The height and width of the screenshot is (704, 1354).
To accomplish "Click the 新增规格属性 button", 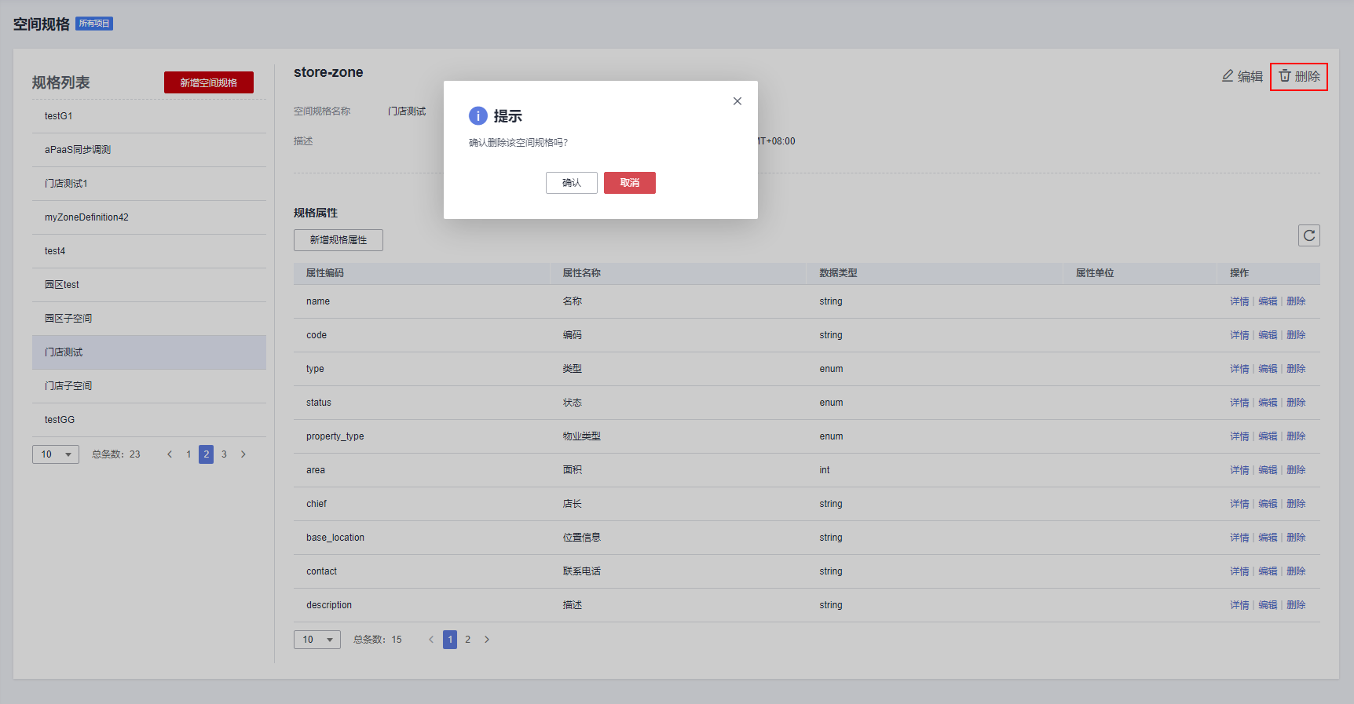I will coord(338,240).
